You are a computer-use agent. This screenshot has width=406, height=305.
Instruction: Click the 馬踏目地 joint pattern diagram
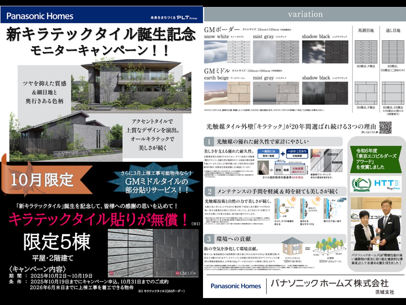pyautogui.click(x=366, y=52)
